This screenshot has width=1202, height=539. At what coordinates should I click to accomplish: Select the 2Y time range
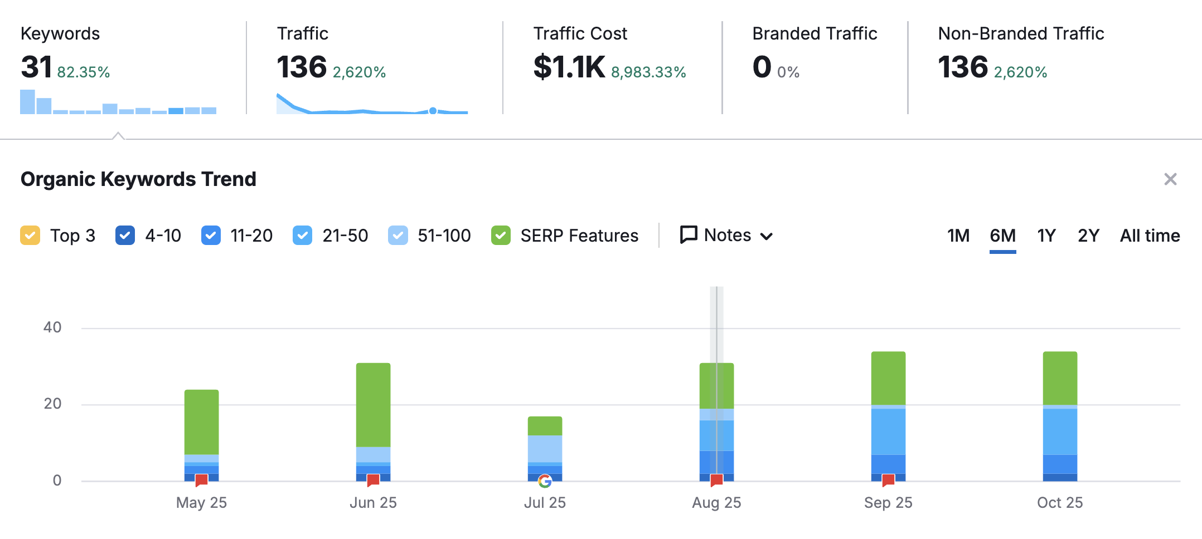(1088, 236)
